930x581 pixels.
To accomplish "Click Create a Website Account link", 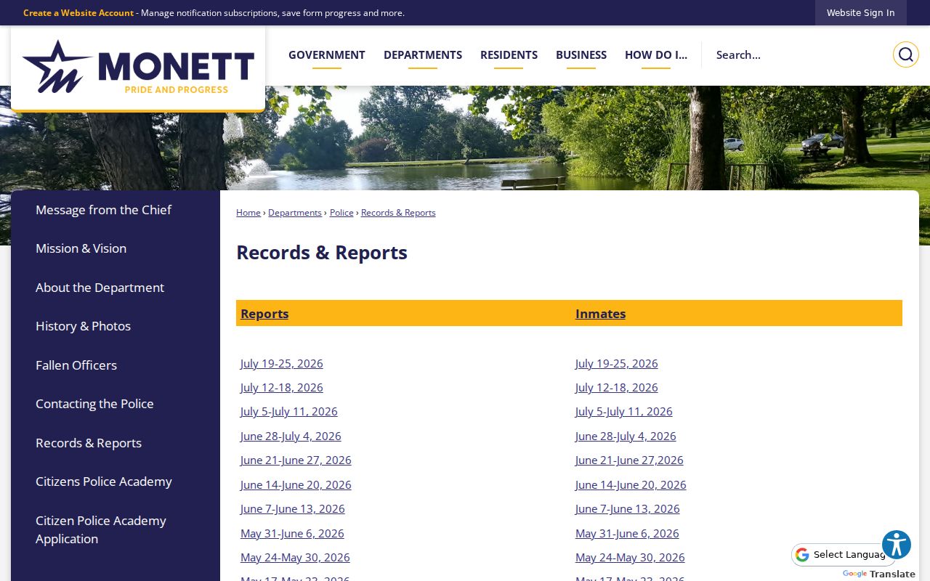I will pyautogui.click(x=78, y=12).
